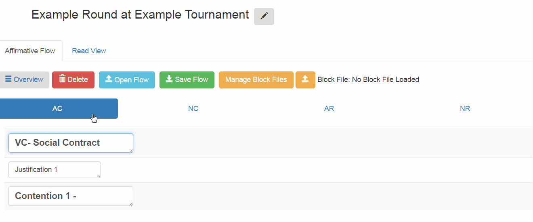Click the download icon on Save Flow
Image resolution: width=533 pixels, height=222 pixels.
coord(169,79)
